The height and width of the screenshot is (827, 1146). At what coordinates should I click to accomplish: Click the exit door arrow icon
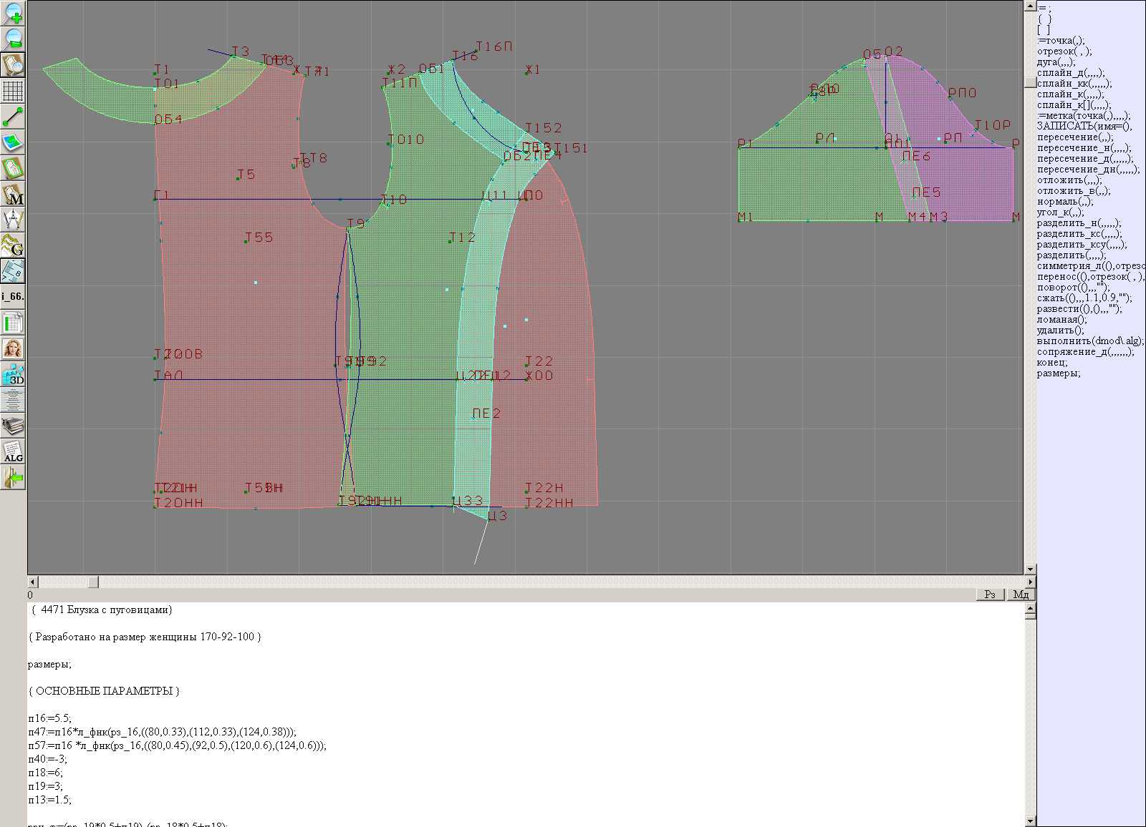tap(13, 477)
